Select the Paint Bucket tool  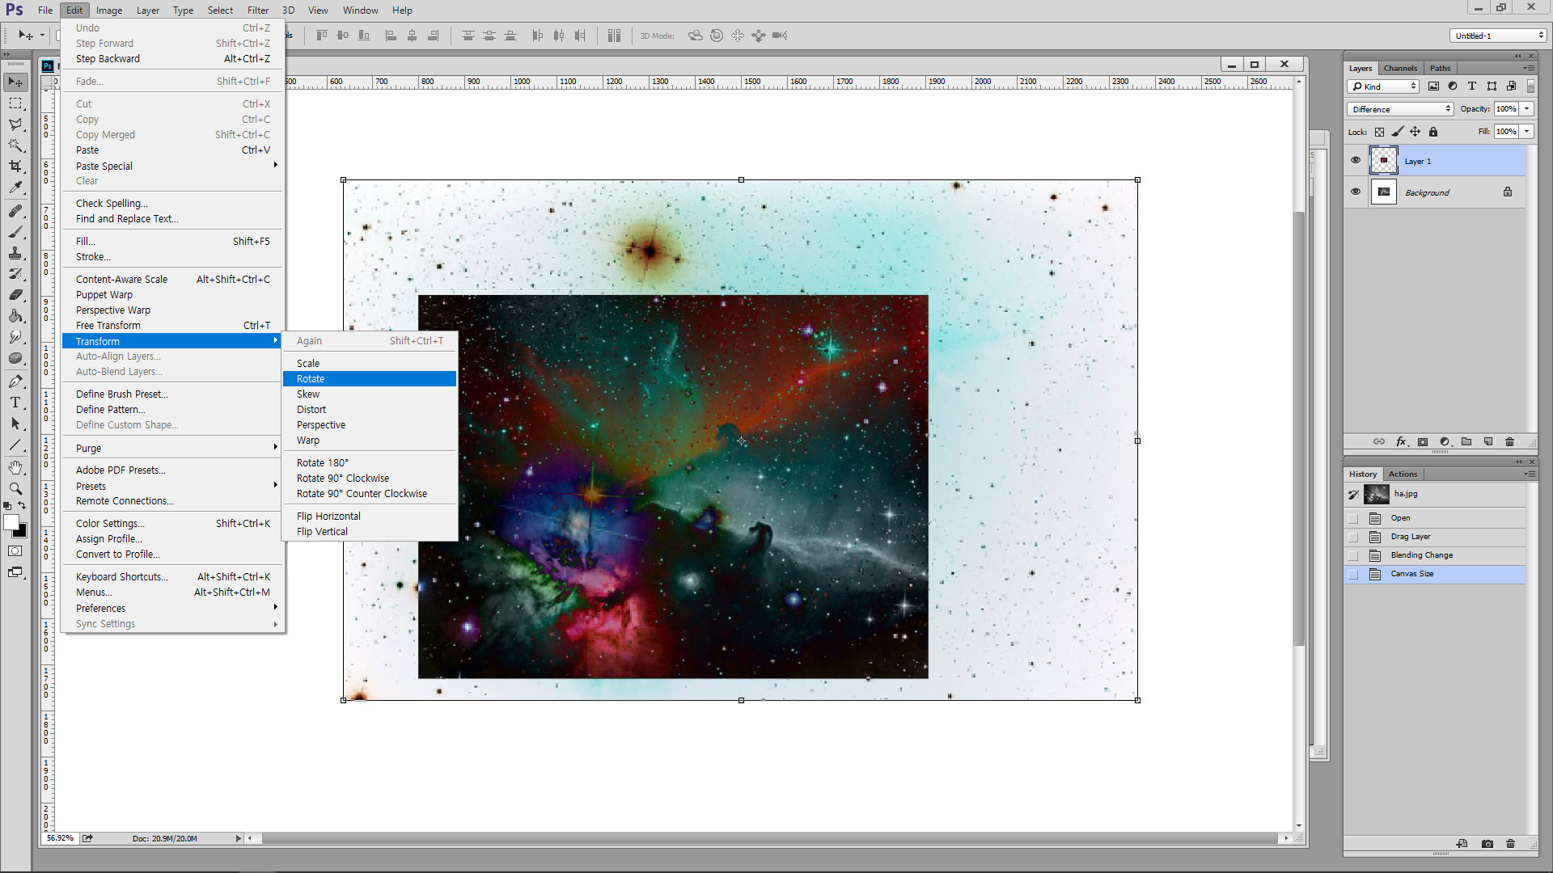15,316
